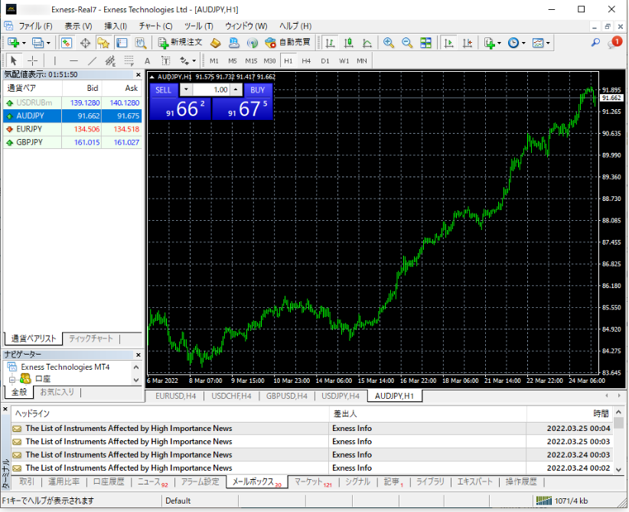
Task: Zoom out the chart with magnifier minus
Action: tap(407, 43)
